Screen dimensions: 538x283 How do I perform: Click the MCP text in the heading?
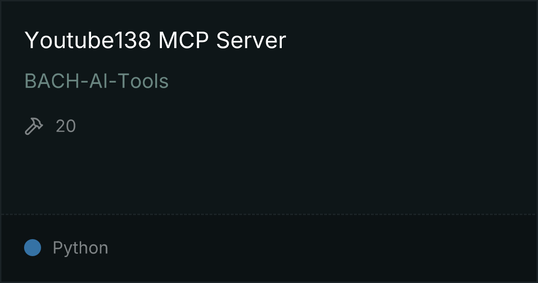(183, 41)
